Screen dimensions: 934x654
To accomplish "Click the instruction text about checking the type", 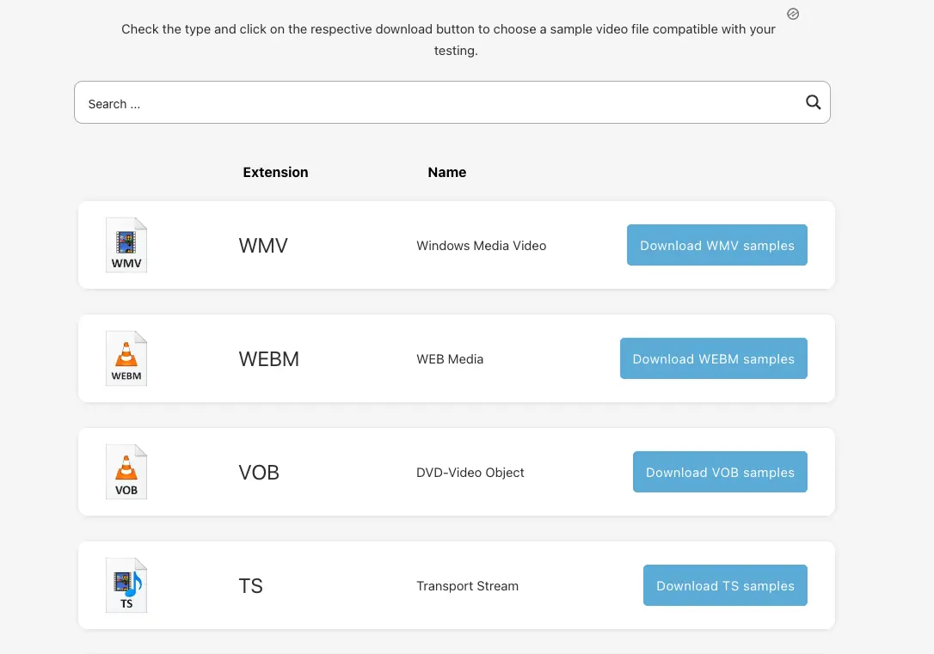I will [449, 40].
